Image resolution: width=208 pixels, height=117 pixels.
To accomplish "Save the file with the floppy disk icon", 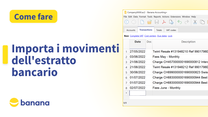I will tap(157, 22).
